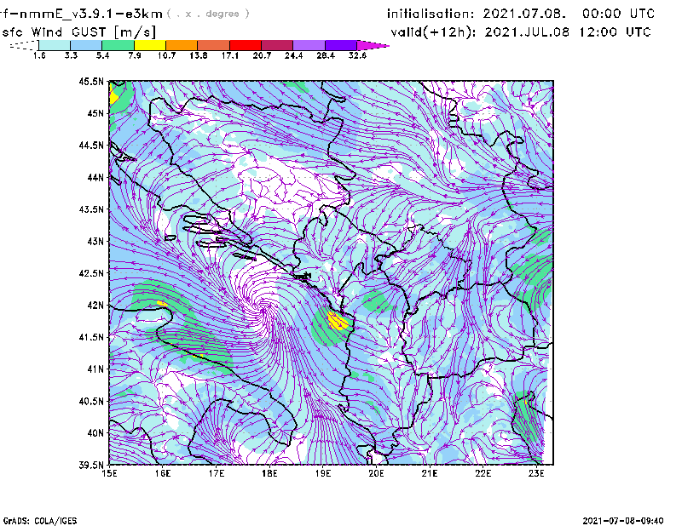Click the red 17.1–20.7 legend swatch
Image resolution: width=682 pixels, height=526 pixels.
pyautogui.click(x=246, y=45)
